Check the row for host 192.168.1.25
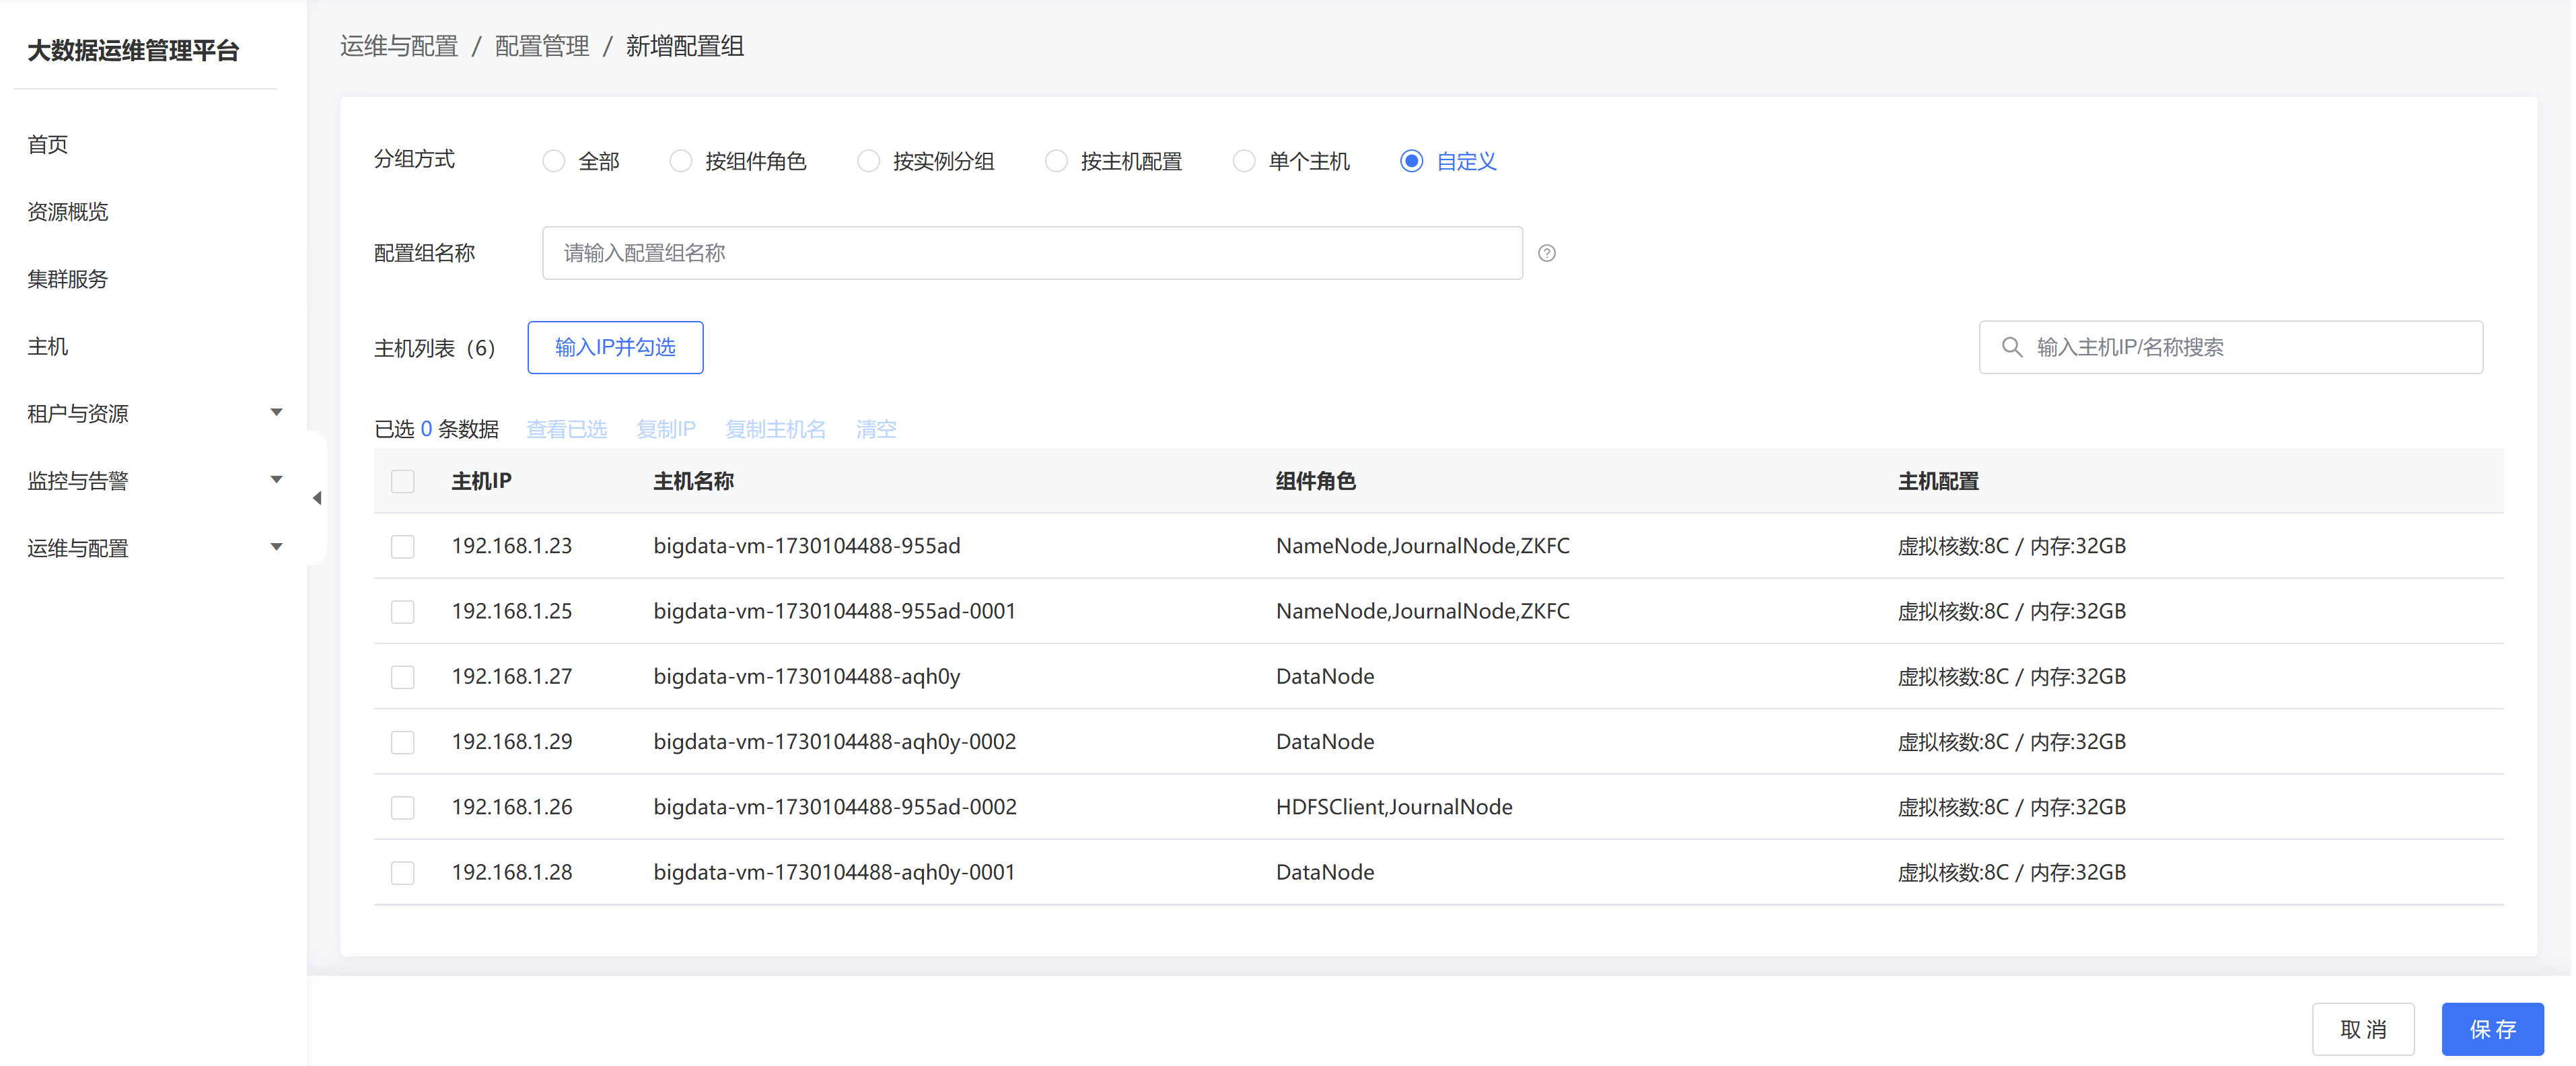Viewport: 2576px width, 1066px height. click(x=403, y=611)
